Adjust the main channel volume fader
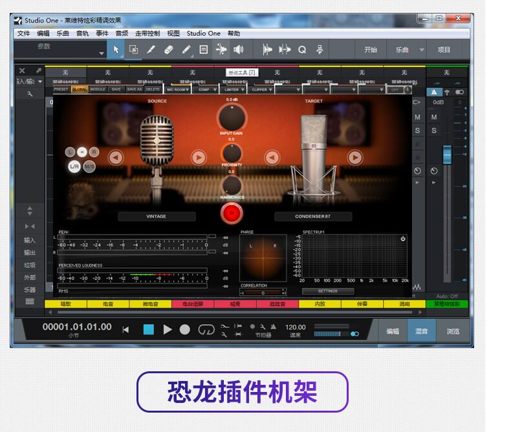This screenshot has width=511, height=432. point(447,155)
